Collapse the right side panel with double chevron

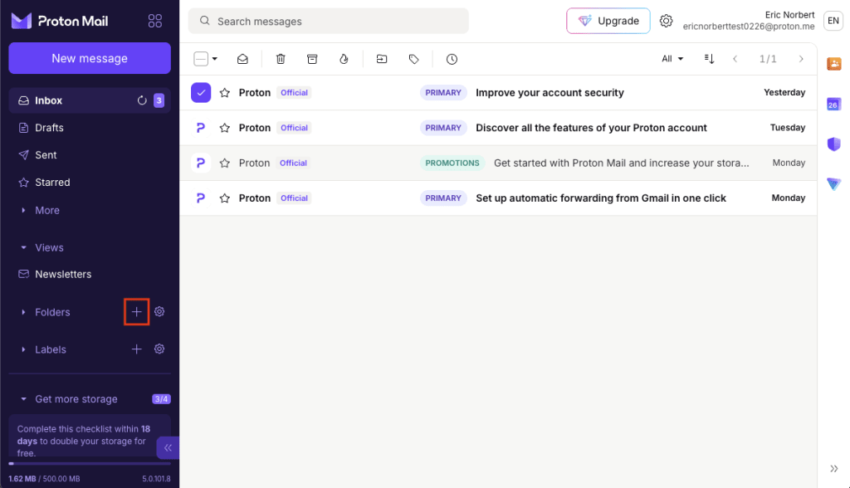833,468
